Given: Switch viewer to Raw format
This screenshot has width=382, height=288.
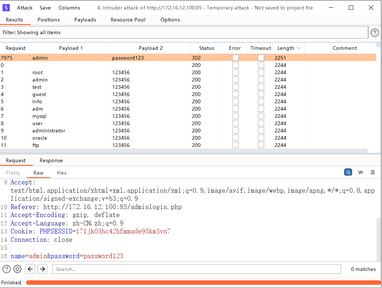Looking at the screenshot, I should [x=39, y=173].
